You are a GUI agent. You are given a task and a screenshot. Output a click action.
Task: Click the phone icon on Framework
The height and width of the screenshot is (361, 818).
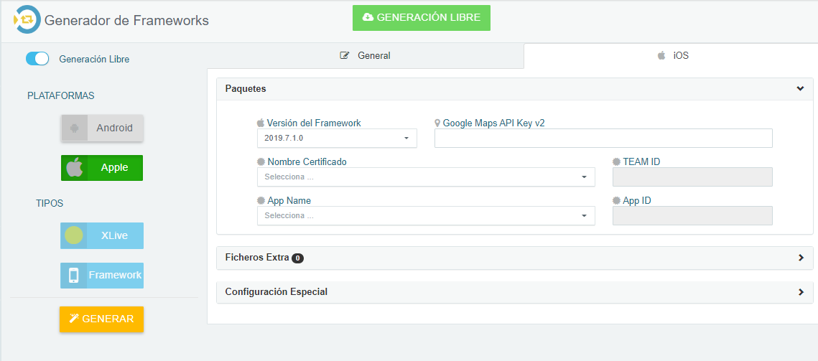(73, 275)
